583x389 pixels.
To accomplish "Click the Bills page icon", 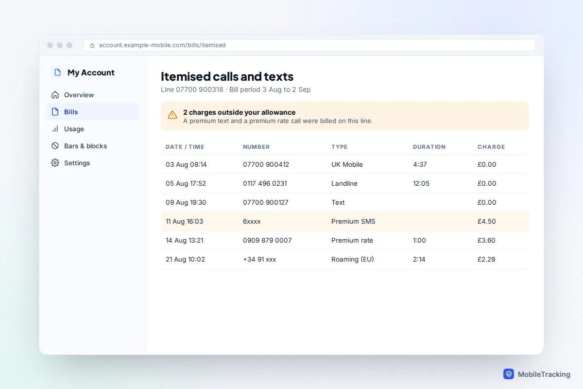I will coord(55,112).
